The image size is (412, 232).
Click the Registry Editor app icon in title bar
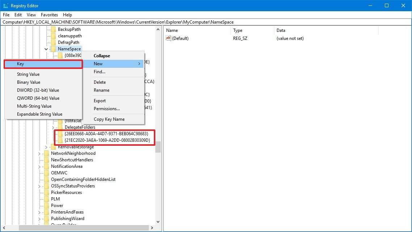pos(5,5)
